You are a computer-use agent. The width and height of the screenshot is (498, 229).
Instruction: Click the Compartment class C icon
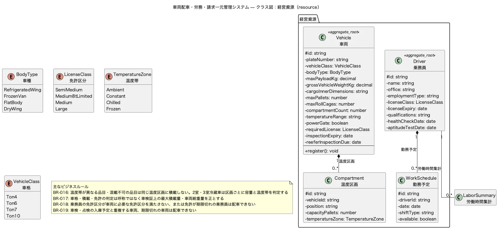pyautogui.click(x=328, y=181)
